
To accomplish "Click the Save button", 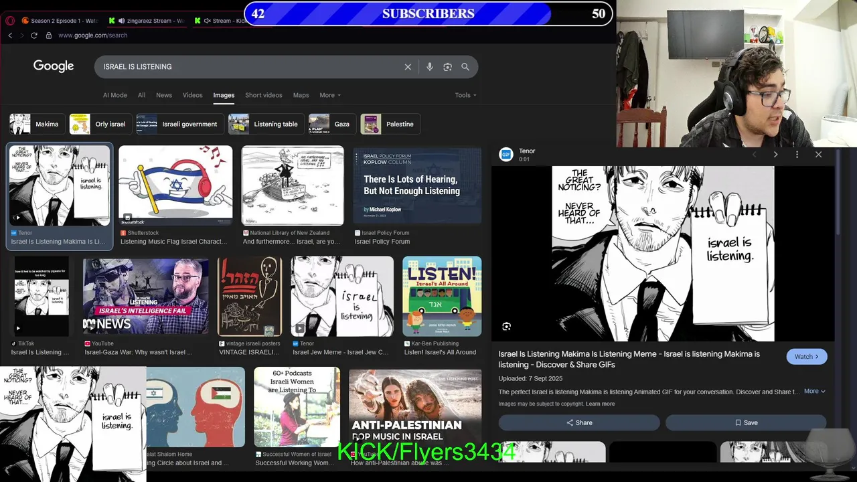I will [746, 422].
